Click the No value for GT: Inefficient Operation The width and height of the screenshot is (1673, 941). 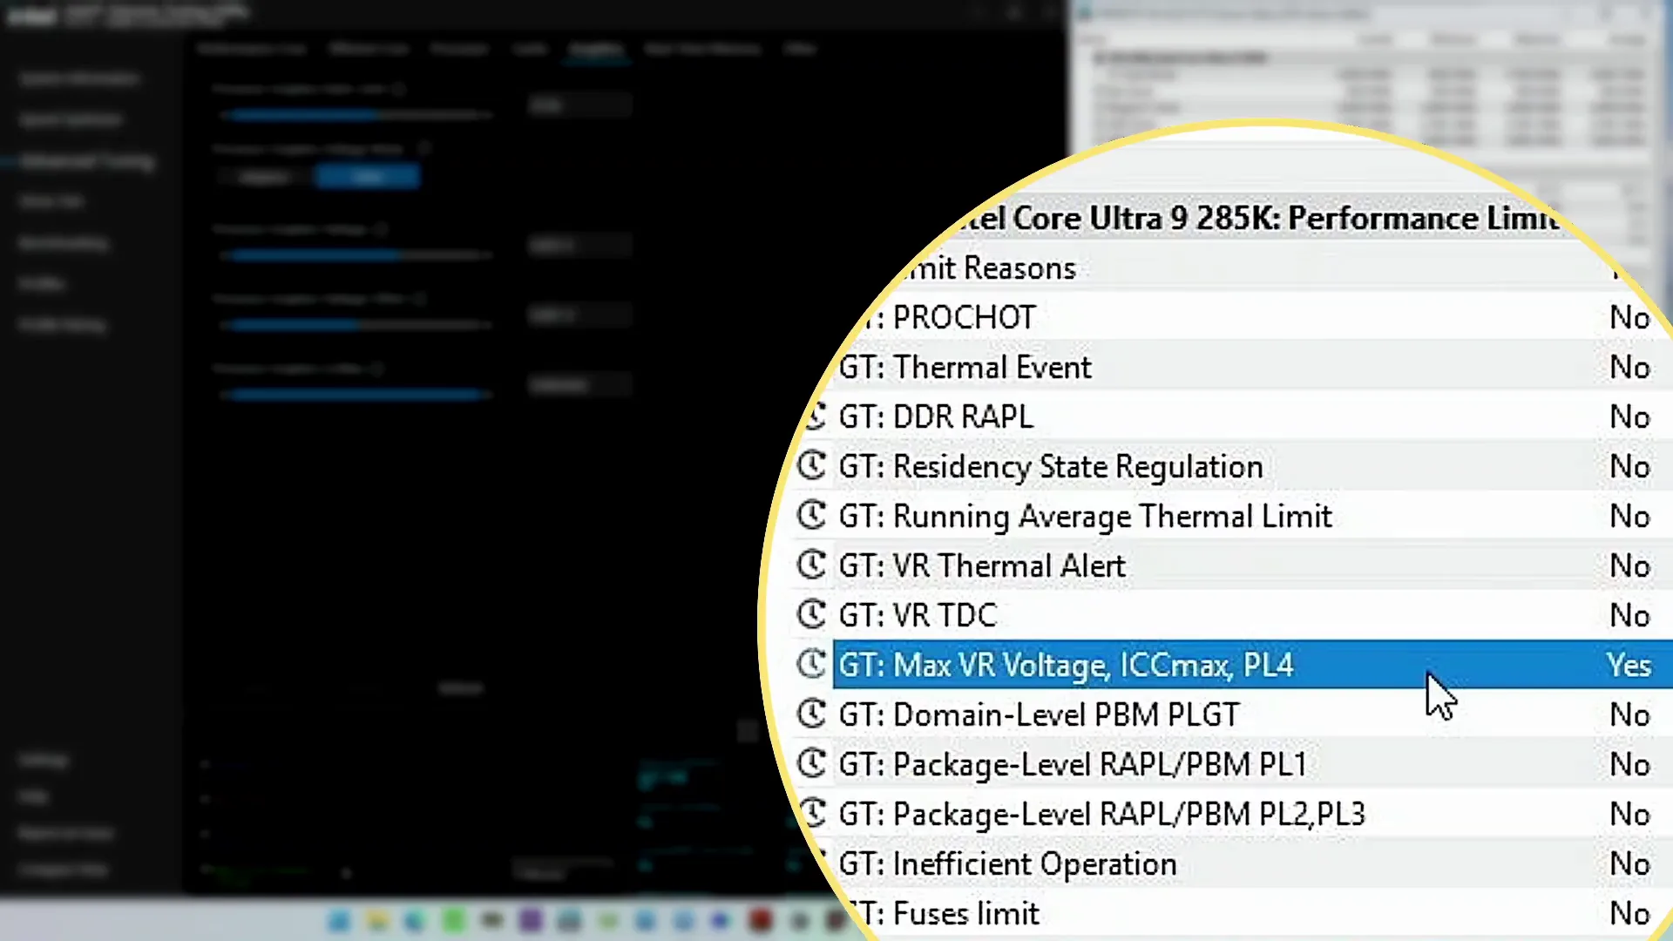point(1629,864)
